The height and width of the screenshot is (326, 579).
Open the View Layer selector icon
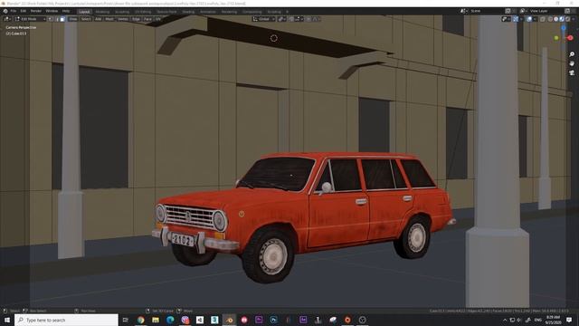click(x=523, y=11)
